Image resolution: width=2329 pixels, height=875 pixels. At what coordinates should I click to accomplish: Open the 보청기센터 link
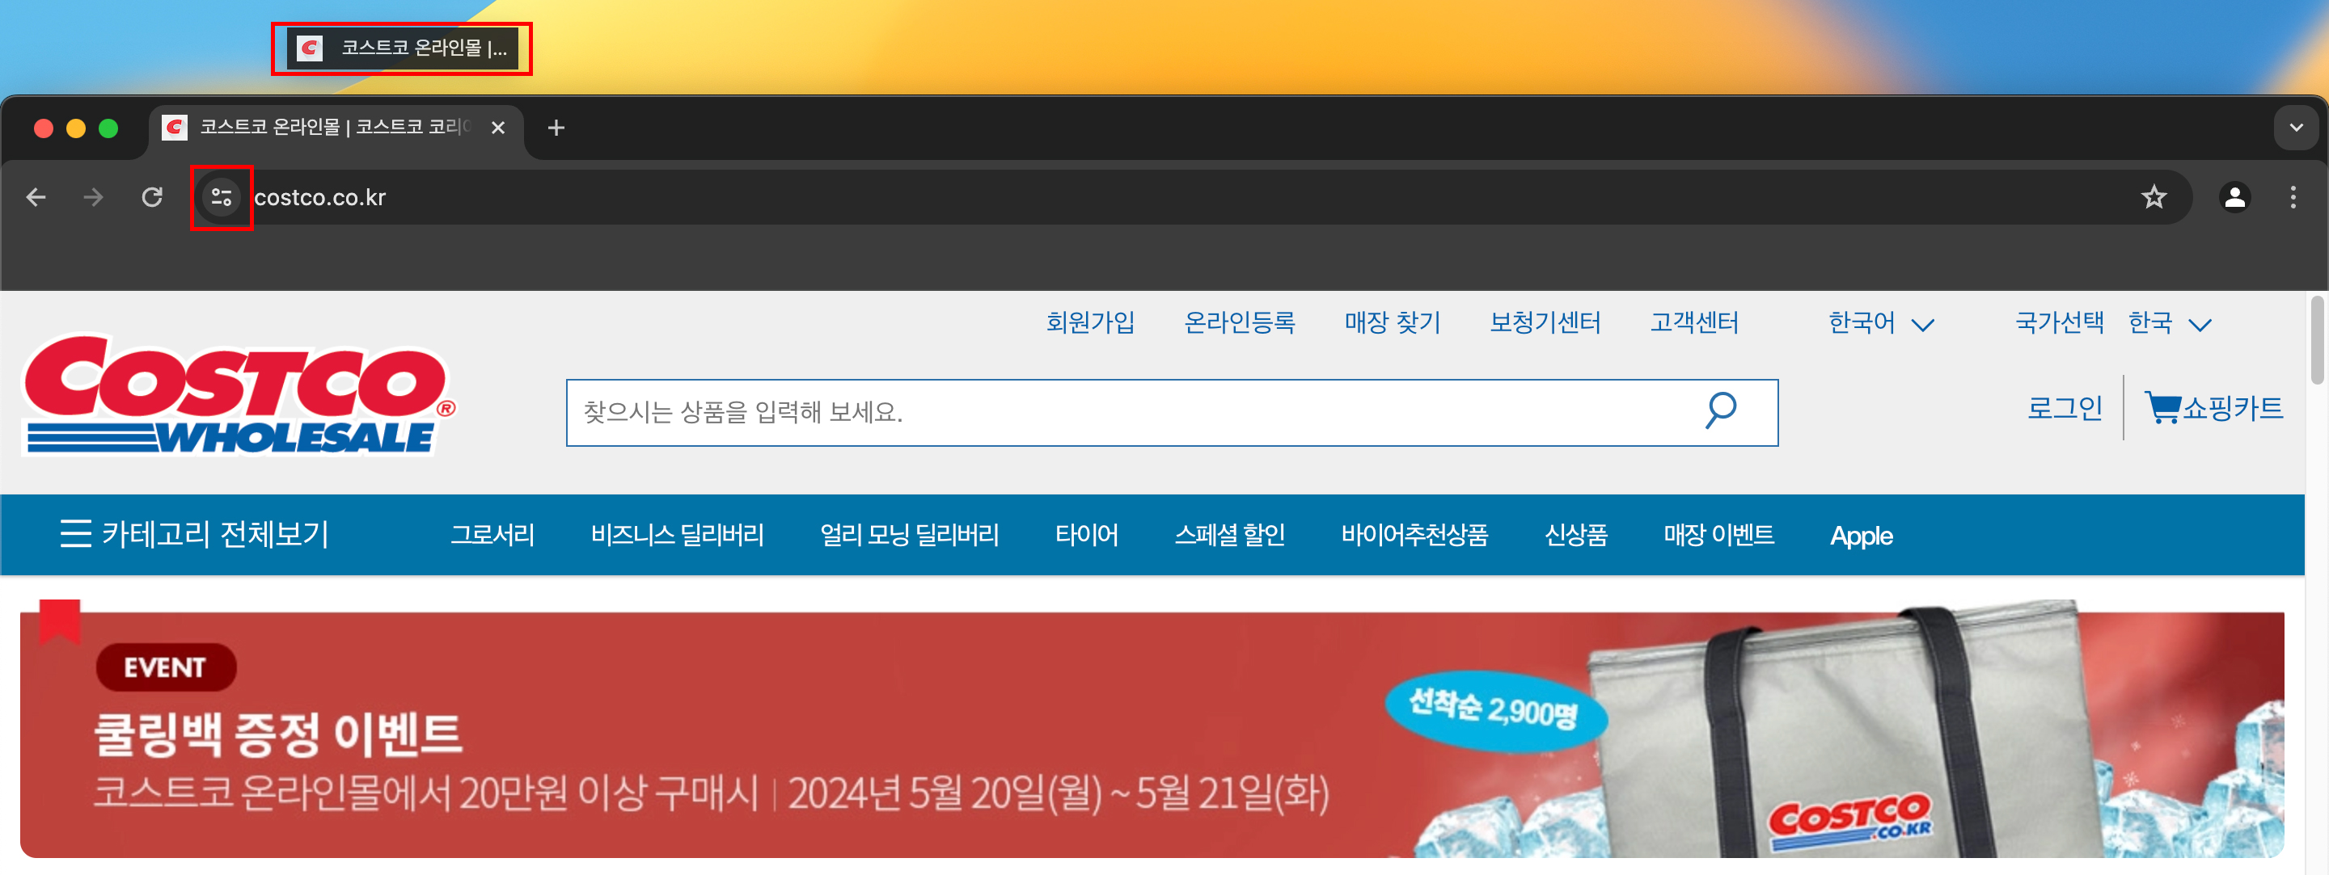pos(1545,322)
